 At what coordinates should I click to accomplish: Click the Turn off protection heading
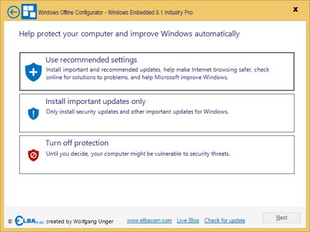(77, 143)
